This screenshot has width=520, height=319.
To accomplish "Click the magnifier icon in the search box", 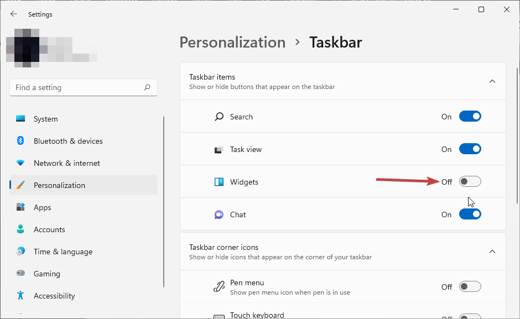I will (x=147, y=87).
